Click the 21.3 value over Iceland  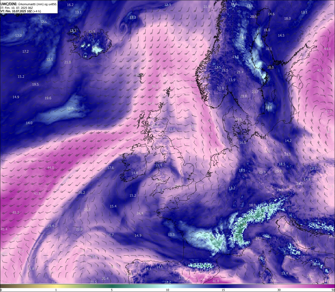92,32
